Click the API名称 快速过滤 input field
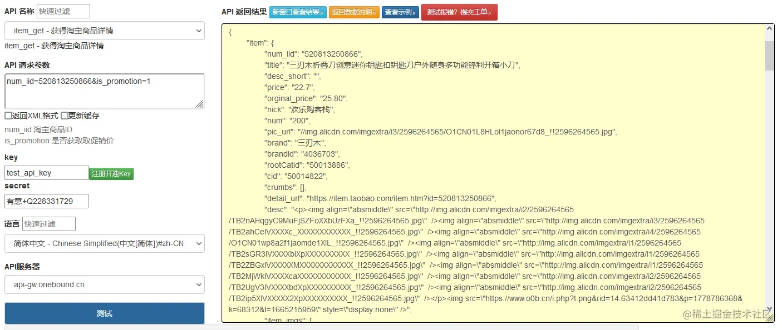The width and height of the screenshot is (782, 330). coord(62,10)
